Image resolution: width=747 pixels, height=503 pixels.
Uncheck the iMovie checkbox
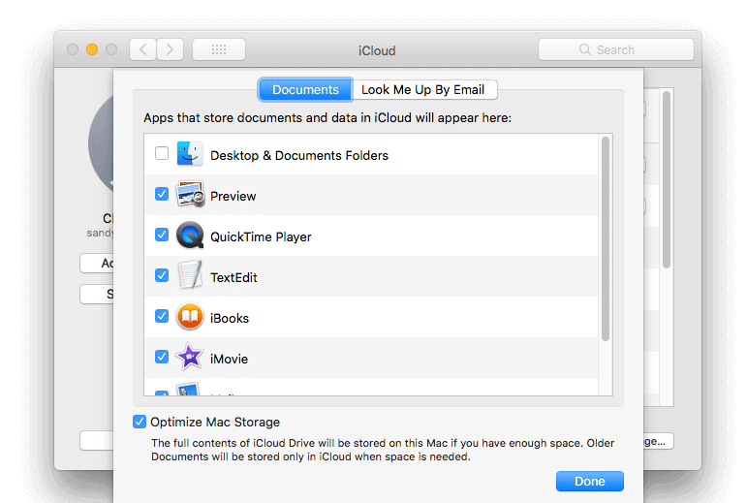click(162, 357)
